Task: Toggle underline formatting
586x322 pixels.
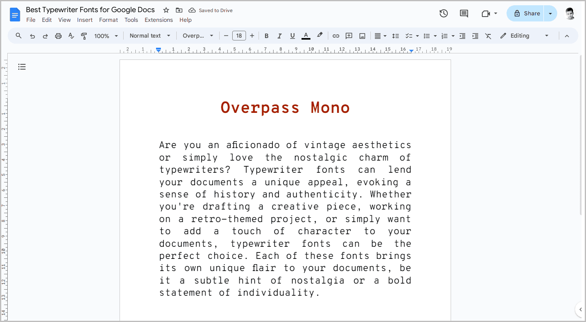Action: point(293,36)
